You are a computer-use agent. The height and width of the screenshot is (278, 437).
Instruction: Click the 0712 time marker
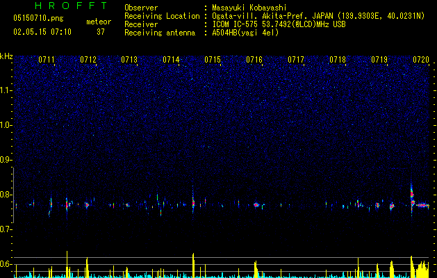(x=88, y=60)
